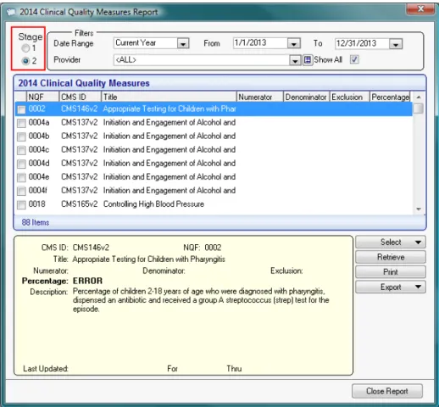
Task: Toggle the Show All checkbox
Action: point(354,59)
